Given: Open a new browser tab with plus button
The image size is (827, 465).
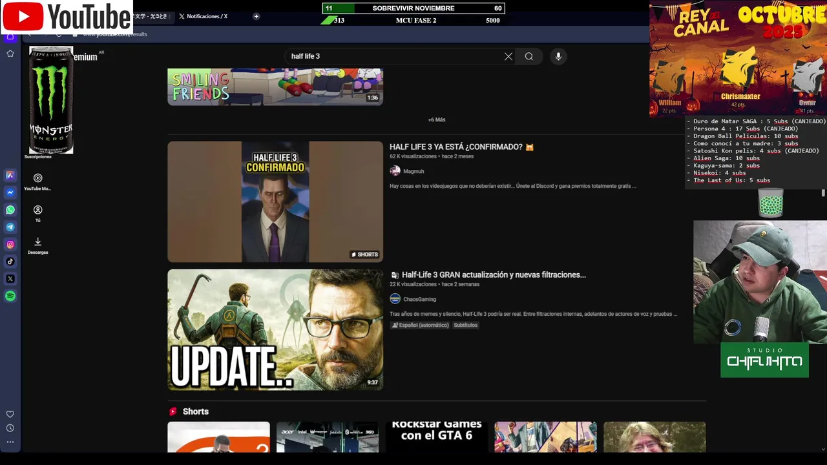Looking at the screenshot, I should [x=256, y=16].
